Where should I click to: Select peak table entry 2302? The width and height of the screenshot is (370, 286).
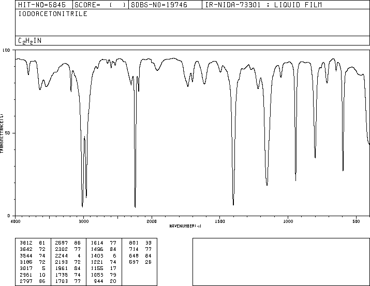coord(61,249)
